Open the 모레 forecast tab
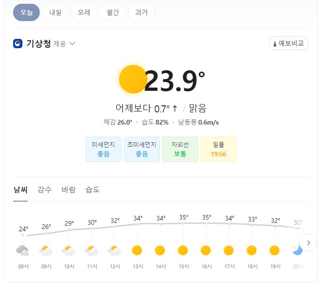The width and height of the screenshot is (332, 288). point(84,12)
